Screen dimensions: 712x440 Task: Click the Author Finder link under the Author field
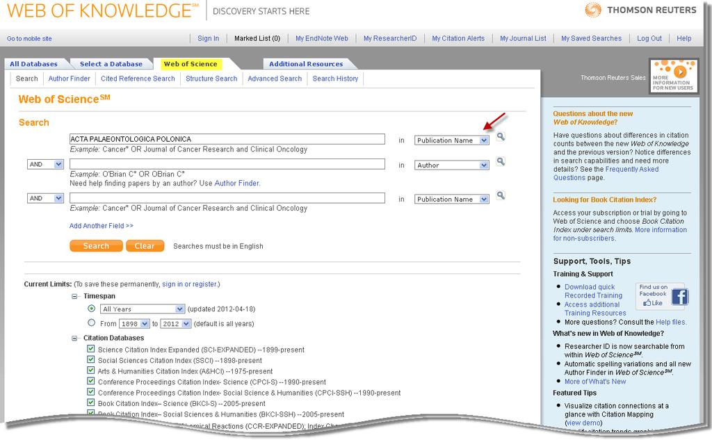(236, 183)
